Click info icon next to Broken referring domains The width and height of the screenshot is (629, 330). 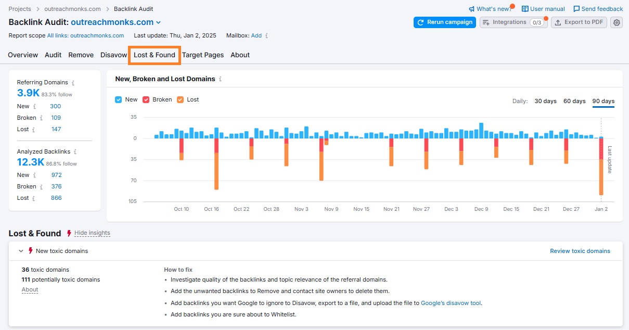click(41, 118)
